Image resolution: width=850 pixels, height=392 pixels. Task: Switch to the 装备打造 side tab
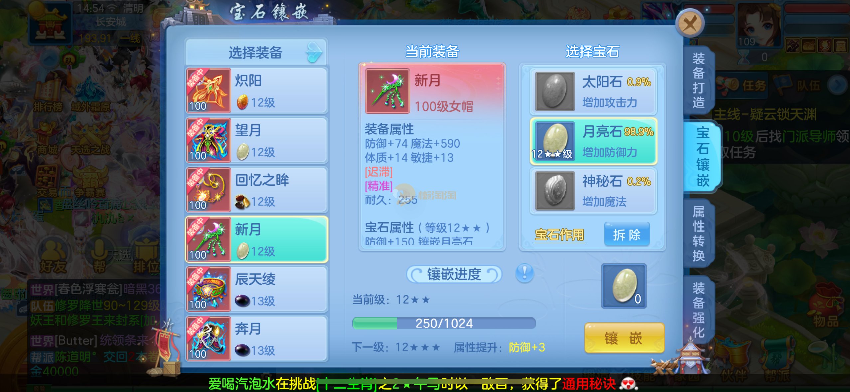click(x=698, y=80)
